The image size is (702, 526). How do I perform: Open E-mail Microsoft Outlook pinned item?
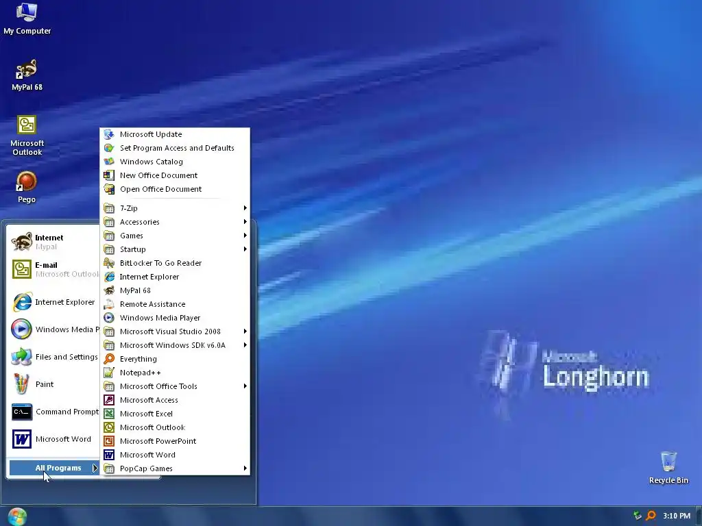(53, 269)
